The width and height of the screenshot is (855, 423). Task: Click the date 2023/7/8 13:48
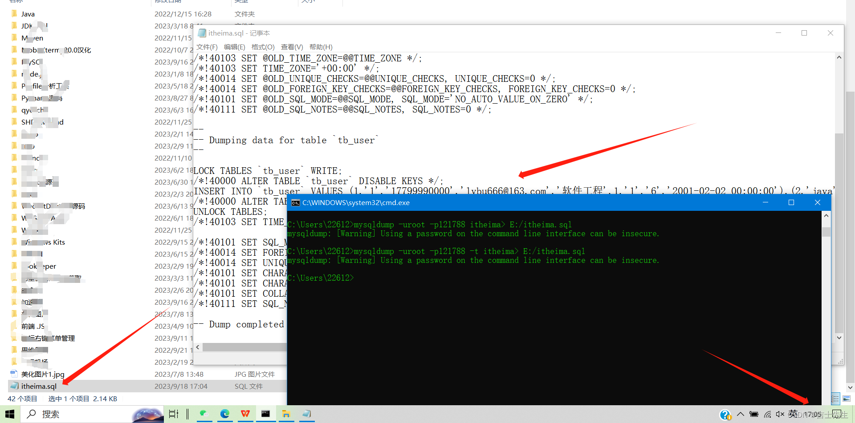[179, 374]
